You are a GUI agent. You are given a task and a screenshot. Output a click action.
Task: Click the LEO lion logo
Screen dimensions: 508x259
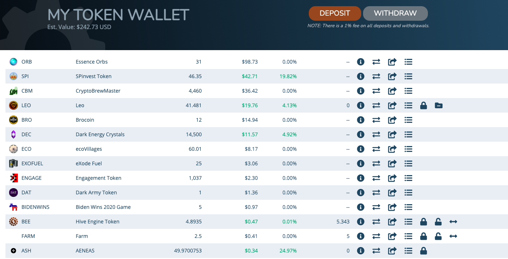[x=13, y=105]
